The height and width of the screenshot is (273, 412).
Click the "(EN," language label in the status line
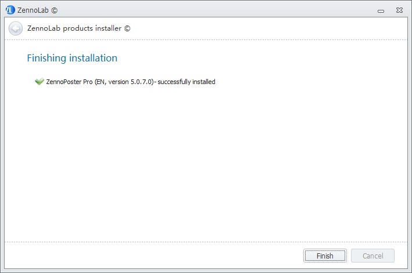coord(101,82)
